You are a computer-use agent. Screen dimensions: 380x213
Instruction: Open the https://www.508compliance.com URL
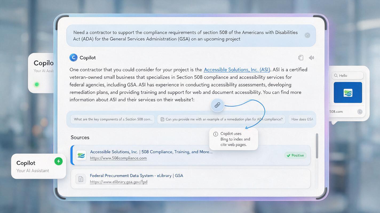(118, 158)
